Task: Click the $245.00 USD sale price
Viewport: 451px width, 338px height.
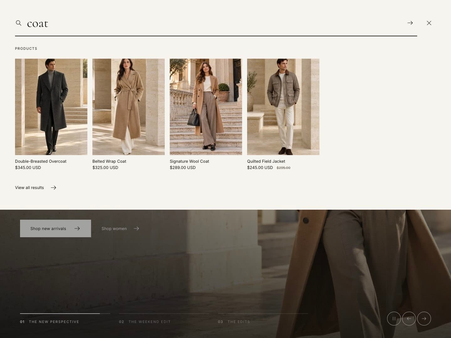Action: [x=260, y=167]
